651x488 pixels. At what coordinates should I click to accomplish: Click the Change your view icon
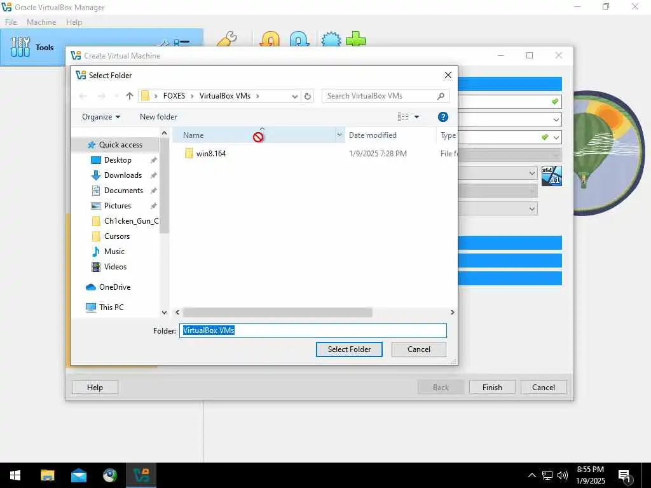coord(403,117)
